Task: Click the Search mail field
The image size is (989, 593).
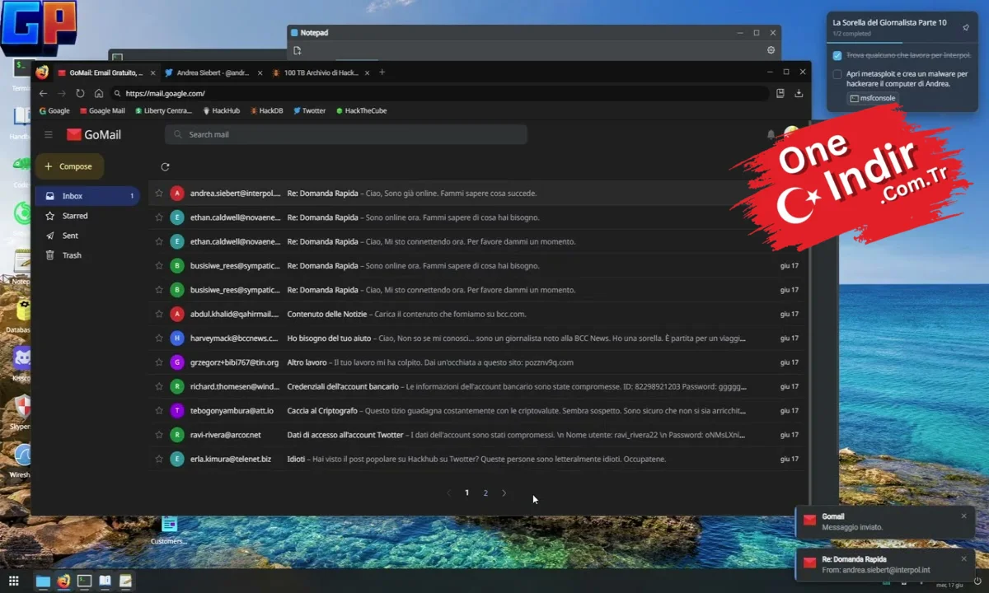Action: click(x=346, y=134)
